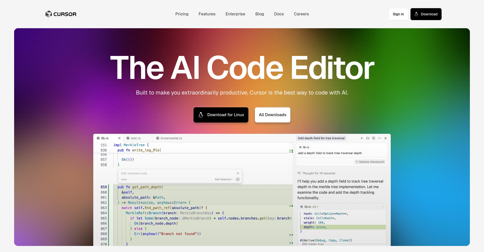Click the Restore checkpoint button
The height and width of the screenshot is (252, 484).
pyautogui.click(x=370, y=162)
